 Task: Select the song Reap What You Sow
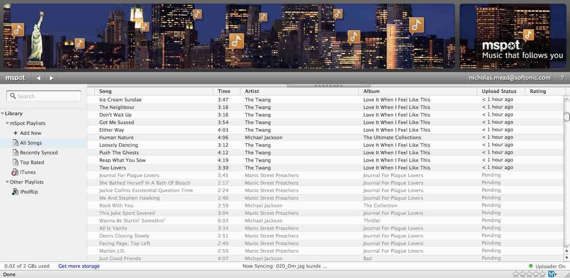pos(122,160)
